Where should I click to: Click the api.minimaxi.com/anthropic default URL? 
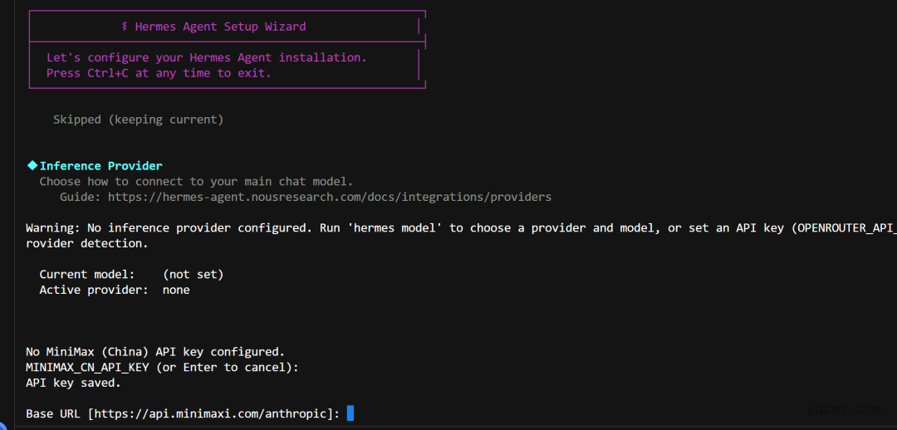coord(214,413)
